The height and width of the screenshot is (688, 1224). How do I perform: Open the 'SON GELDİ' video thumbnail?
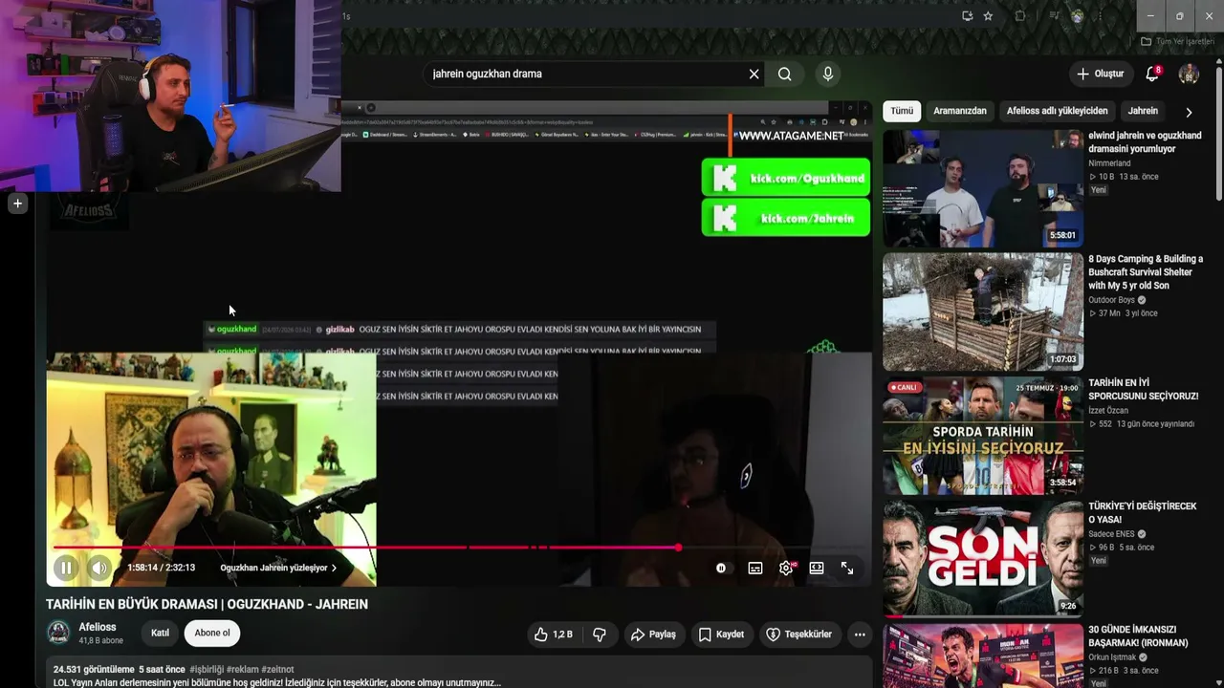click(x=983, y=558)
